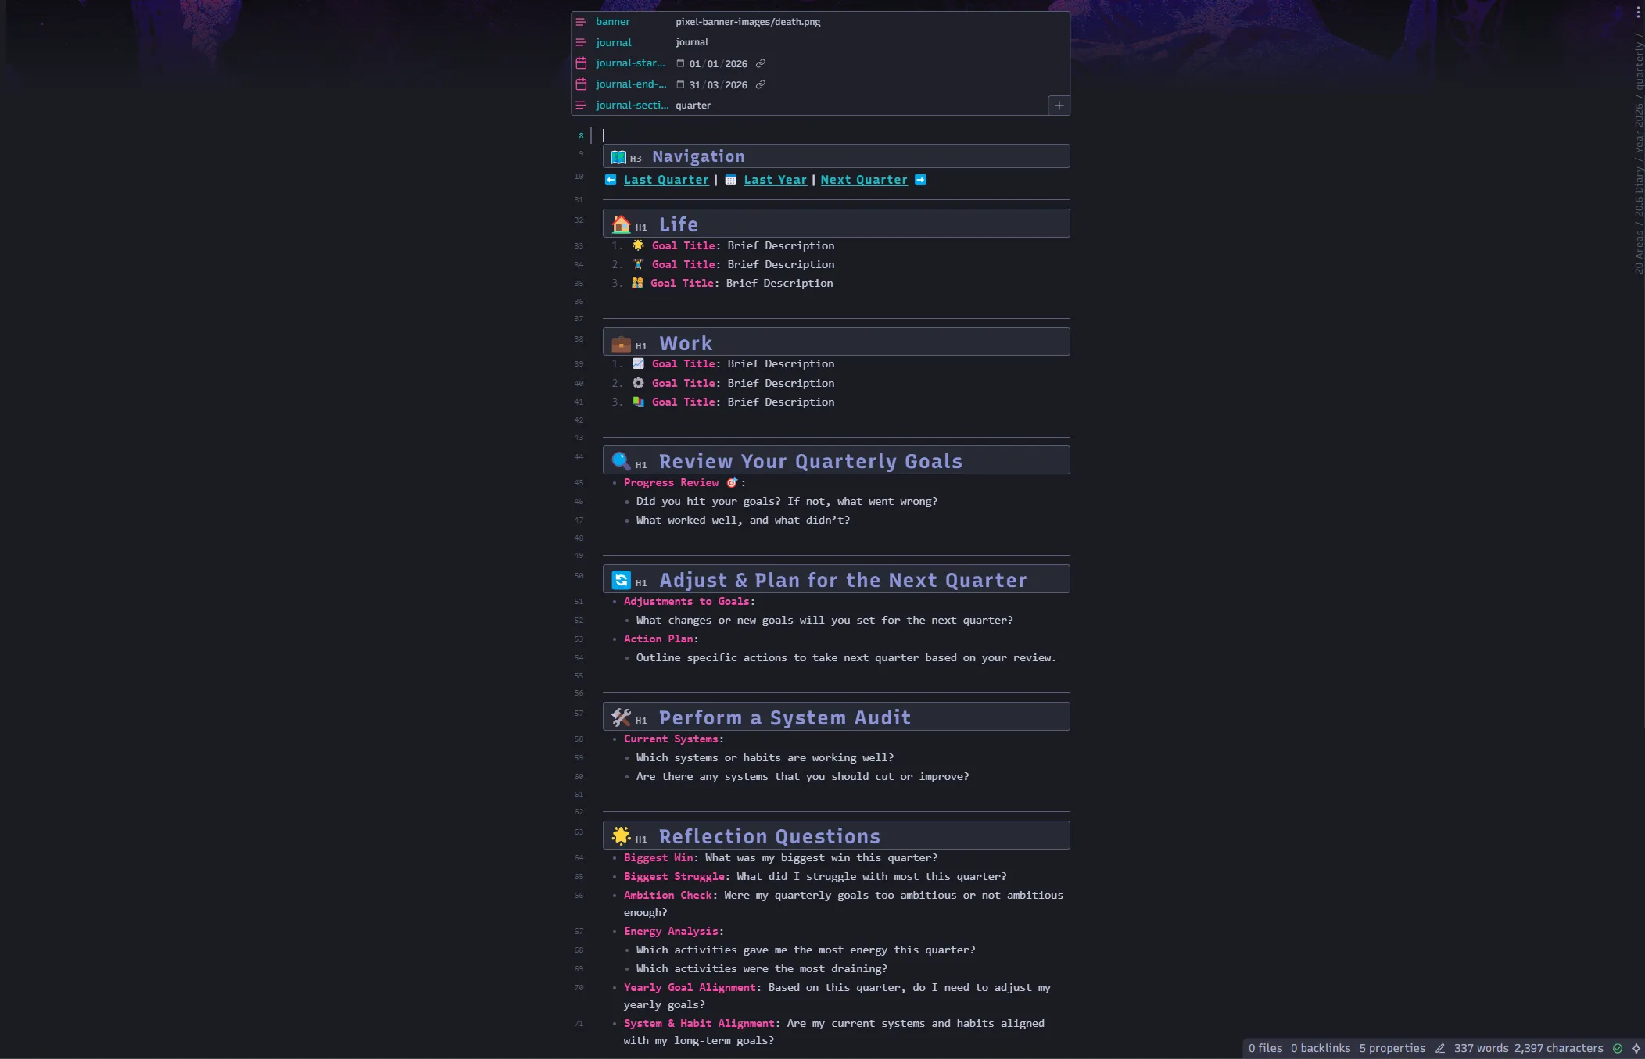This screenshot has width=1645, height=1059.
Task: Select the Last Year tab link
Action: click(x=775, y=180)
